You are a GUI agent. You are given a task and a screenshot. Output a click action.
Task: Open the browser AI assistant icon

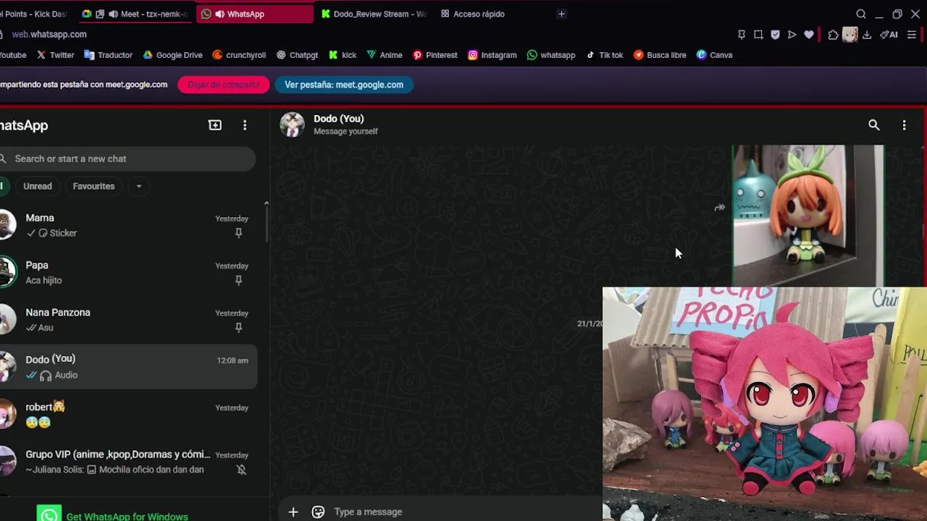click(889, 35)
